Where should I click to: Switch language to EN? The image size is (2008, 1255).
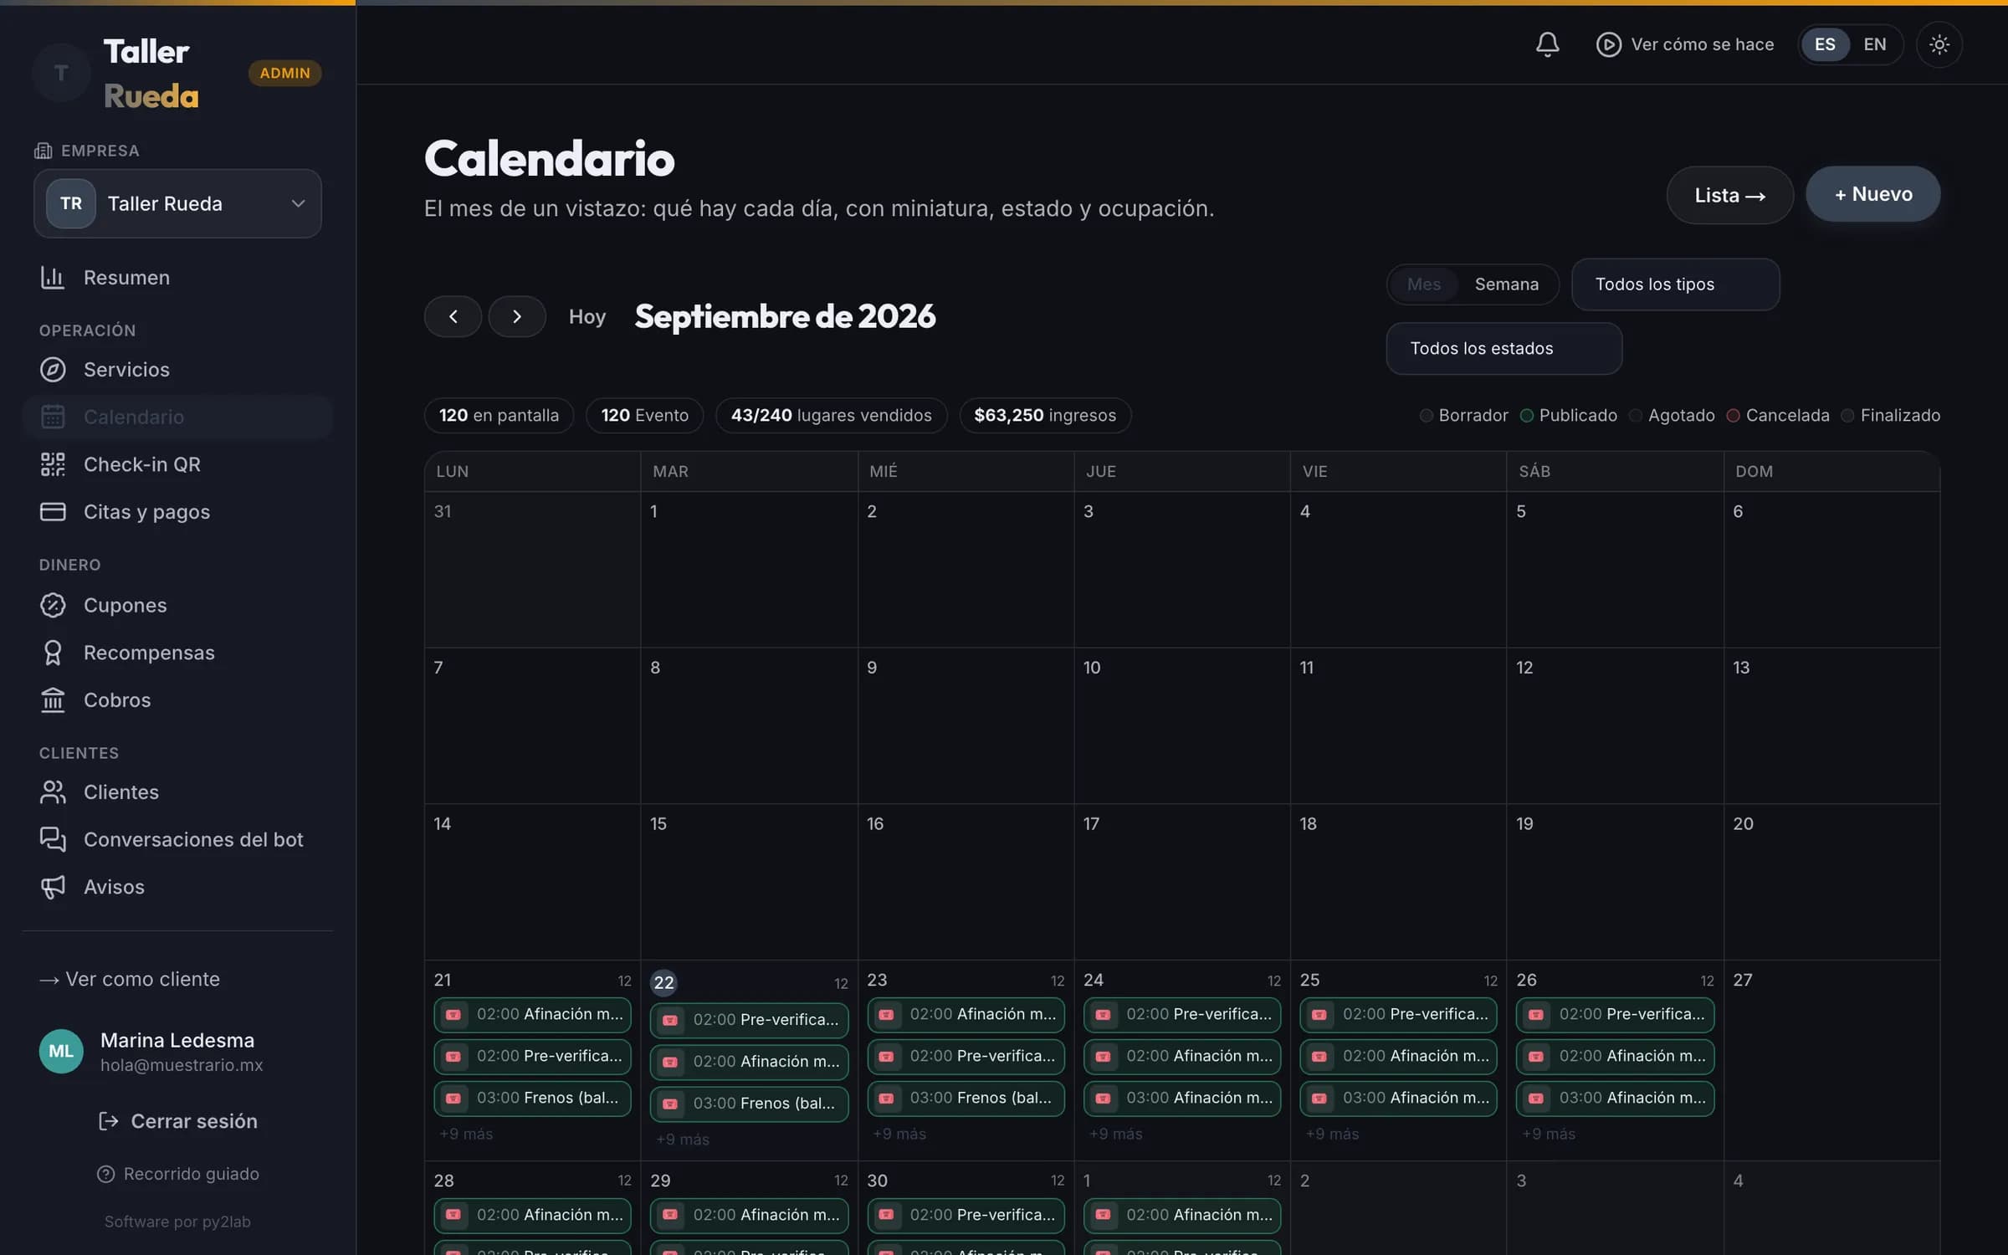click(1874, 44)
